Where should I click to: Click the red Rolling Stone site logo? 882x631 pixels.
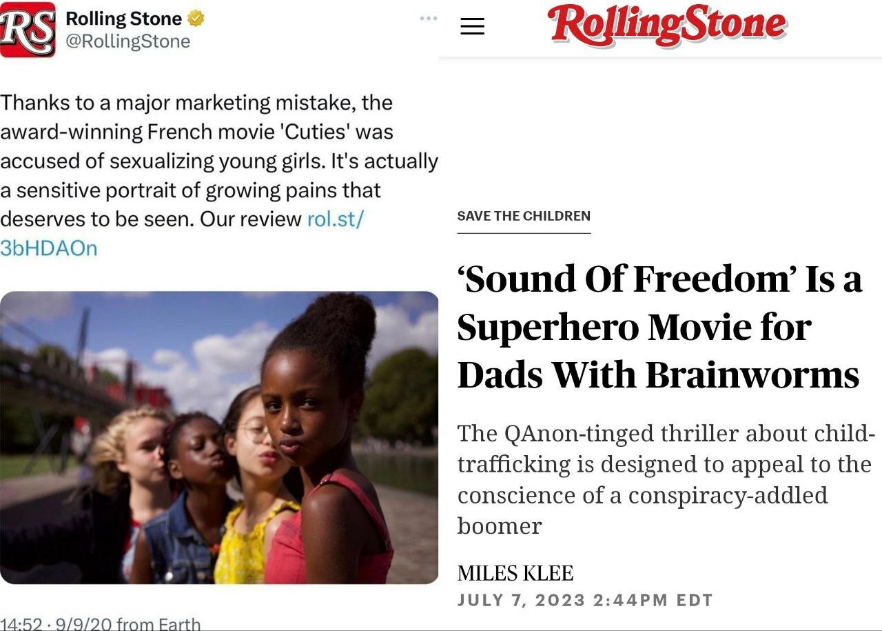[x=666, y=26]
